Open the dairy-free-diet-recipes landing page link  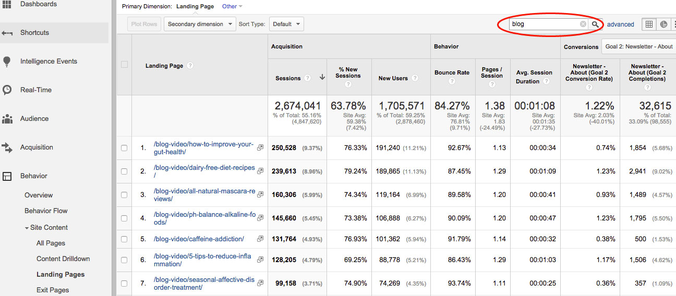pyautogui.click(x=204, y=168)
